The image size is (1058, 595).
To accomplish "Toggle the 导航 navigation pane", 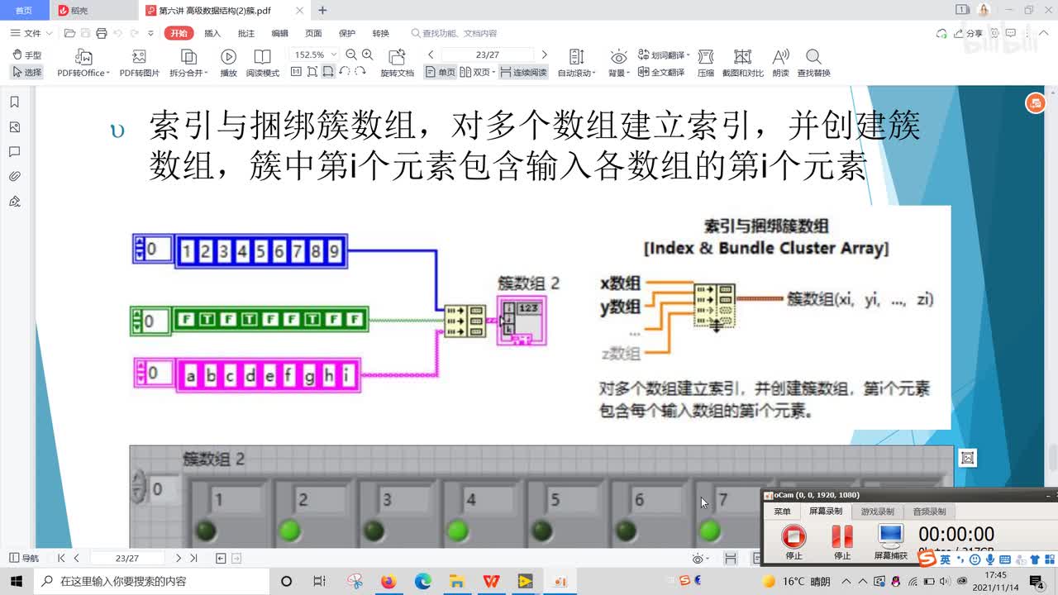I will tap(24, 559).
